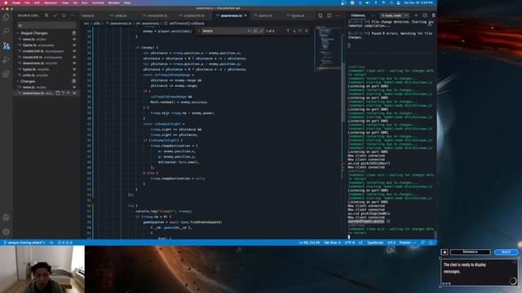This screenshot has width=522, height=293.
Task: Click open file icon on awareness.ts change row
Action: 58,94
